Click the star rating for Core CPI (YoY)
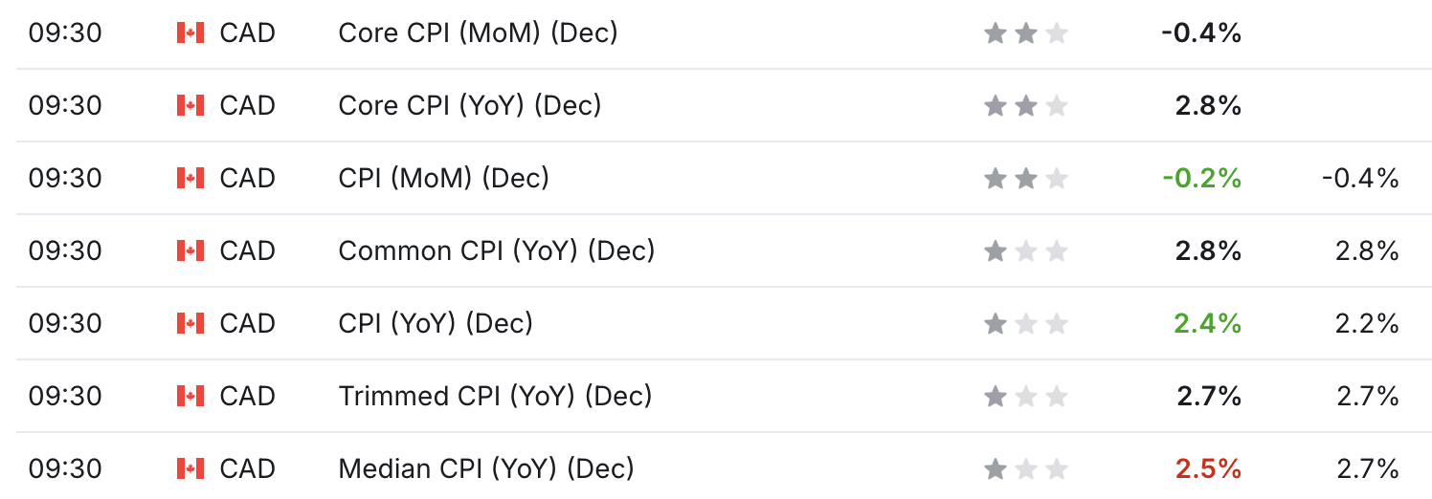 point(1025,106)
